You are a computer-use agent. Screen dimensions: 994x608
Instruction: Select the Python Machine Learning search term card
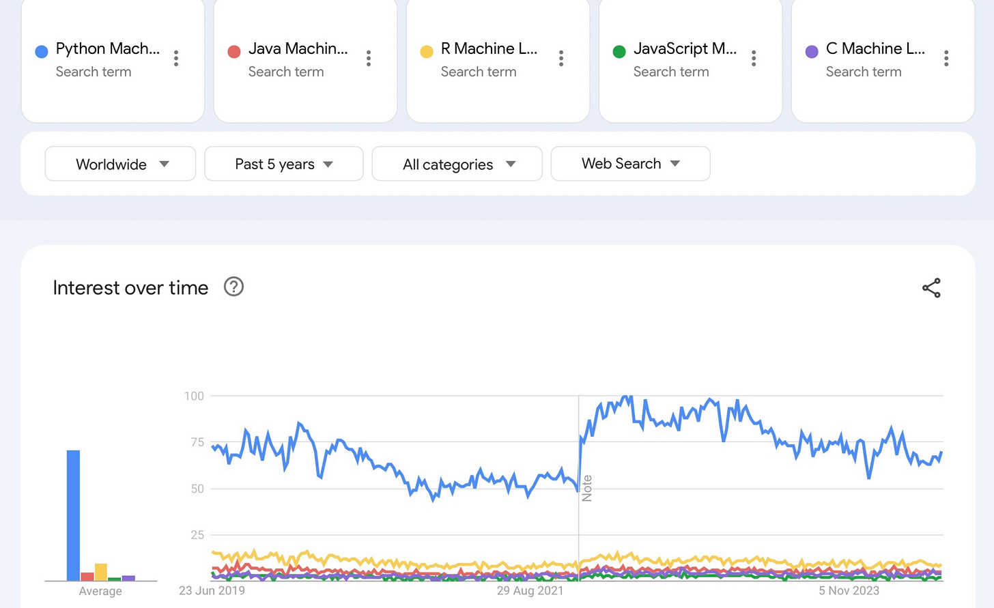point(113,60)
